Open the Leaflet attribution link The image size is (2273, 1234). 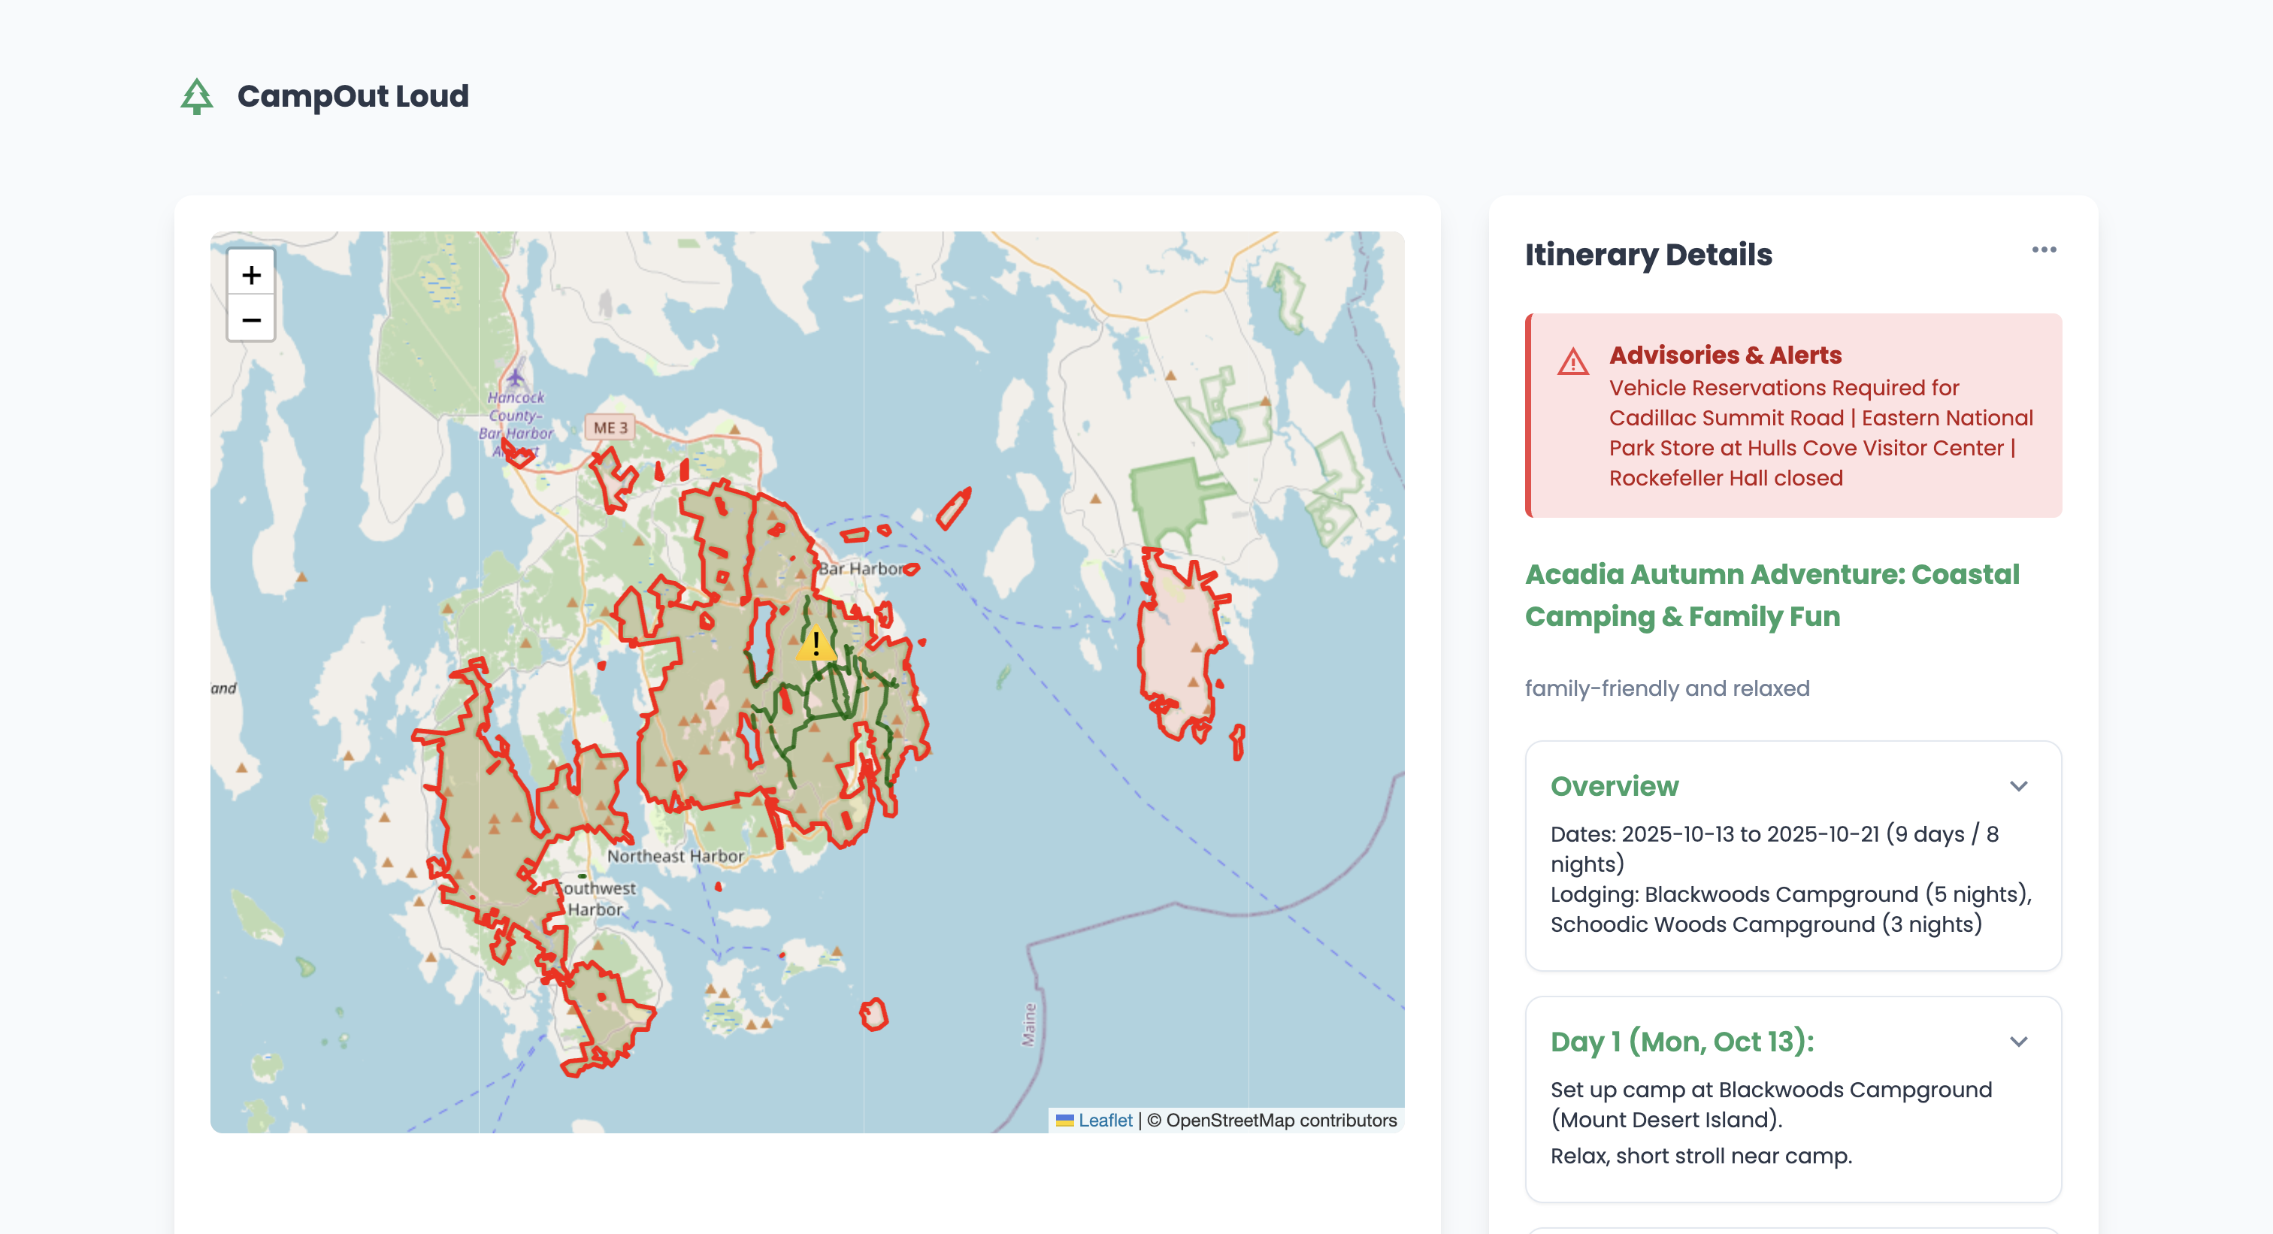[1105, 1121]
